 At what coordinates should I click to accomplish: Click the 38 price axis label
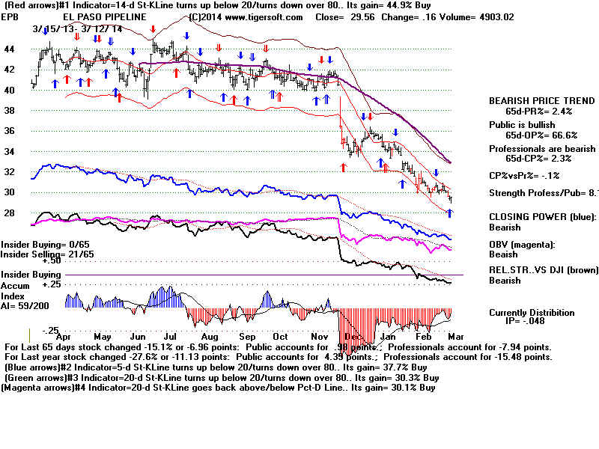[x=9, y=110]
